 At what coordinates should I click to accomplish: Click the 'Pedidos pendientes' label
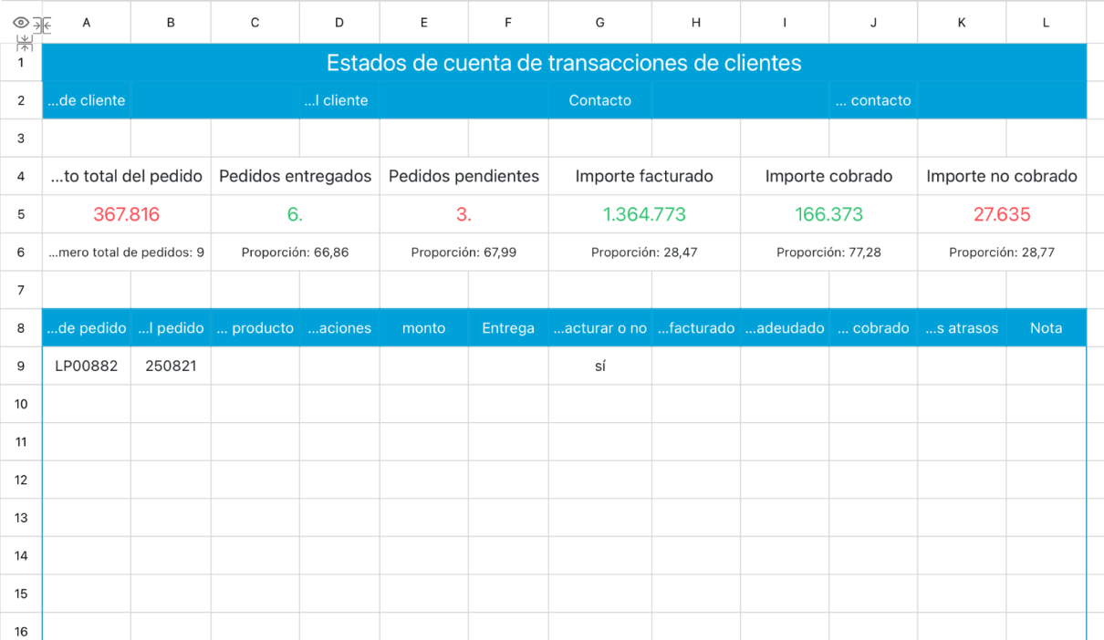tap(464, 176)
